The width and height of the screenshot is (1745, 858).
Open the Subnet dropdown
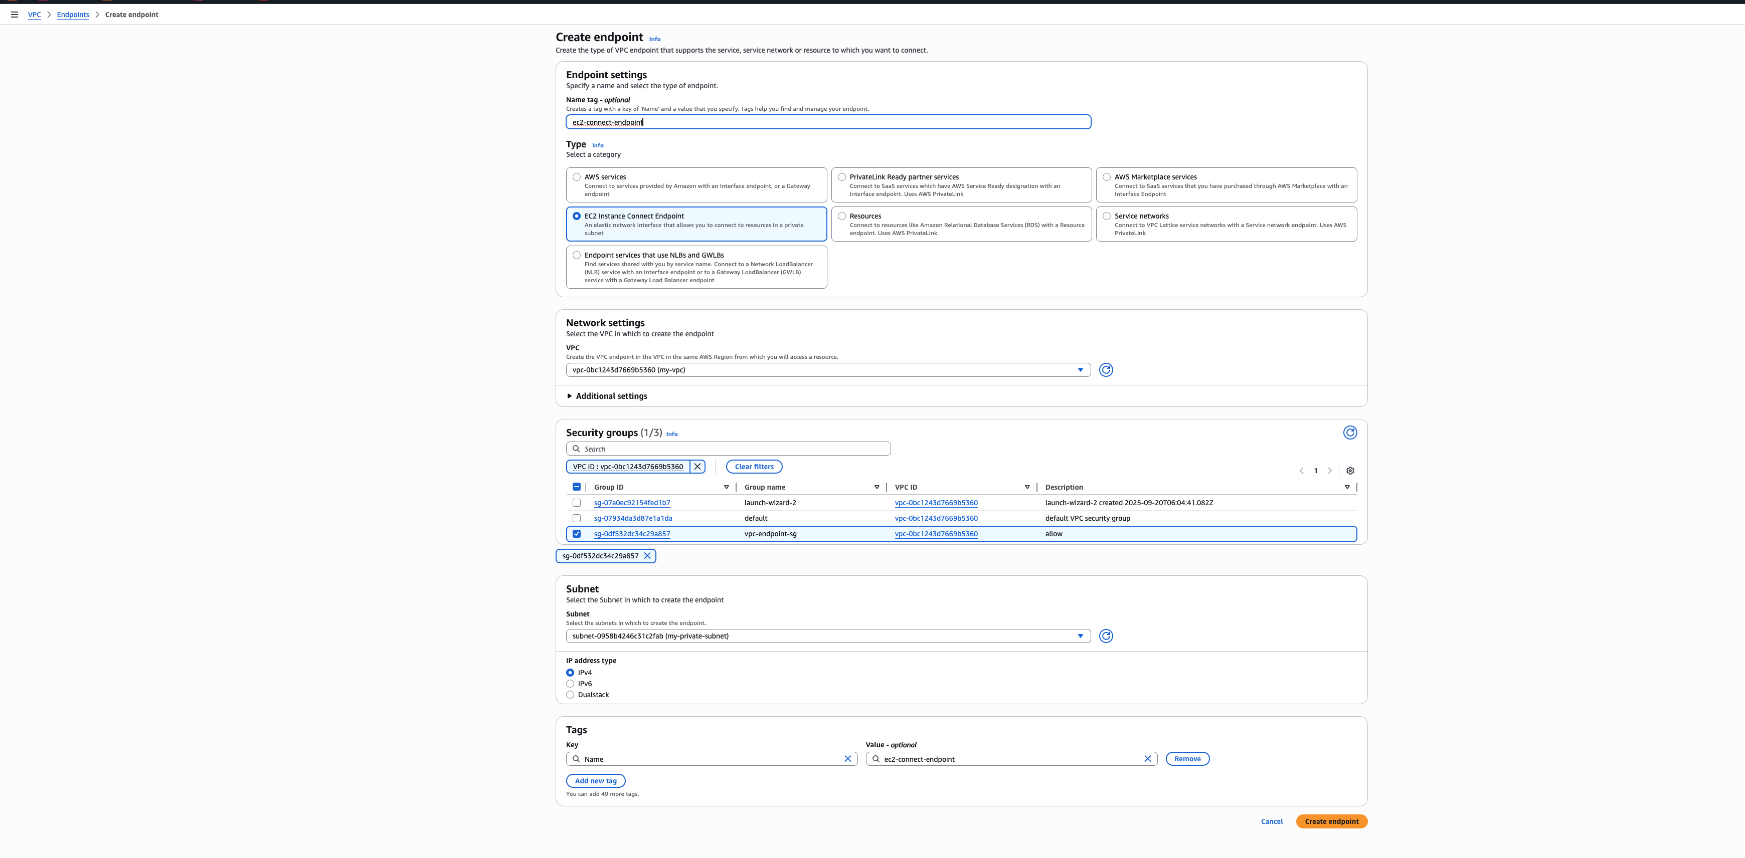click(x=828, y=636)
